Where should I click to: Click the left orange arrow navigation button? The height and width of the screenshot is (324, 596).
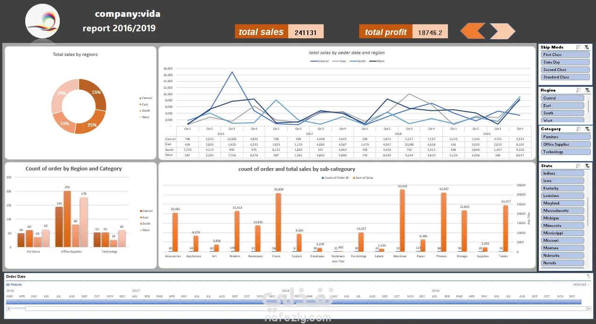point(473,31)
